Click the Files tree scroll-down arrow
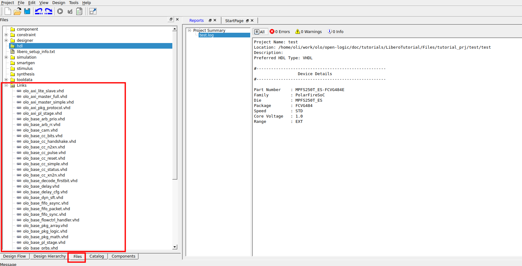 175,247
